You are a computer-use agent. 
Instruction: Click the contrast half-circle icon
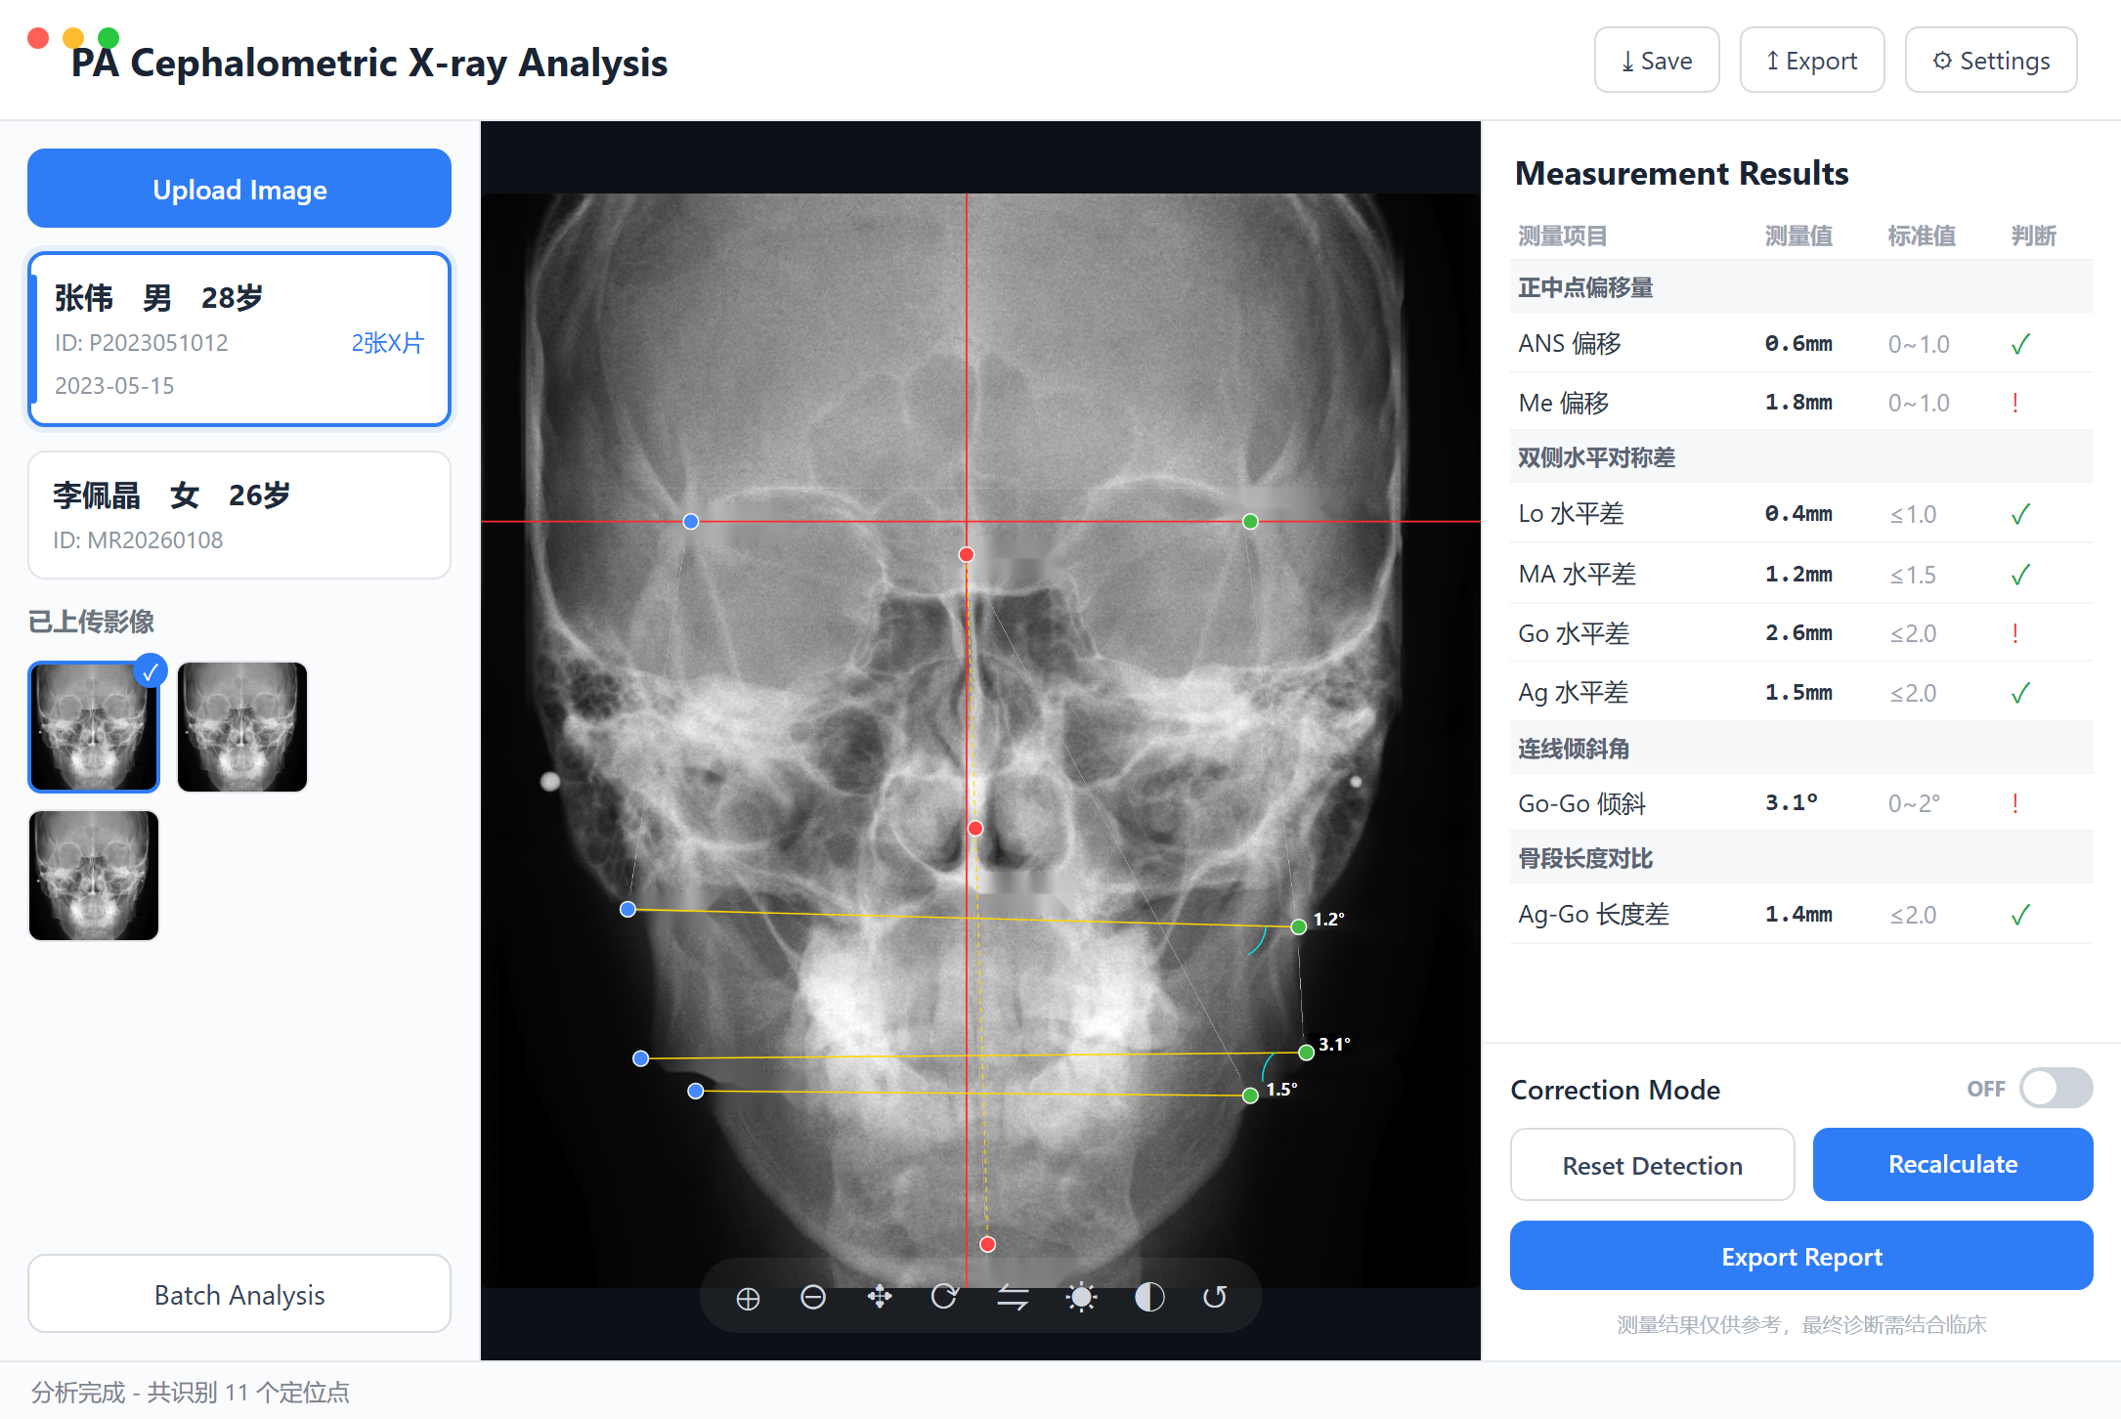1149,1298
